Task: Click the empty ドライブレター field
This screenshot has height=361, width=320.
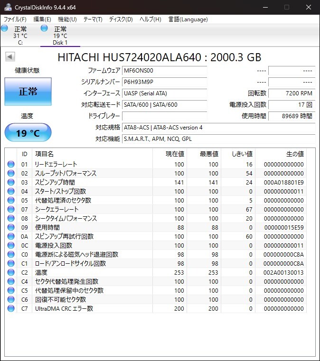Action: pos(164,116)
